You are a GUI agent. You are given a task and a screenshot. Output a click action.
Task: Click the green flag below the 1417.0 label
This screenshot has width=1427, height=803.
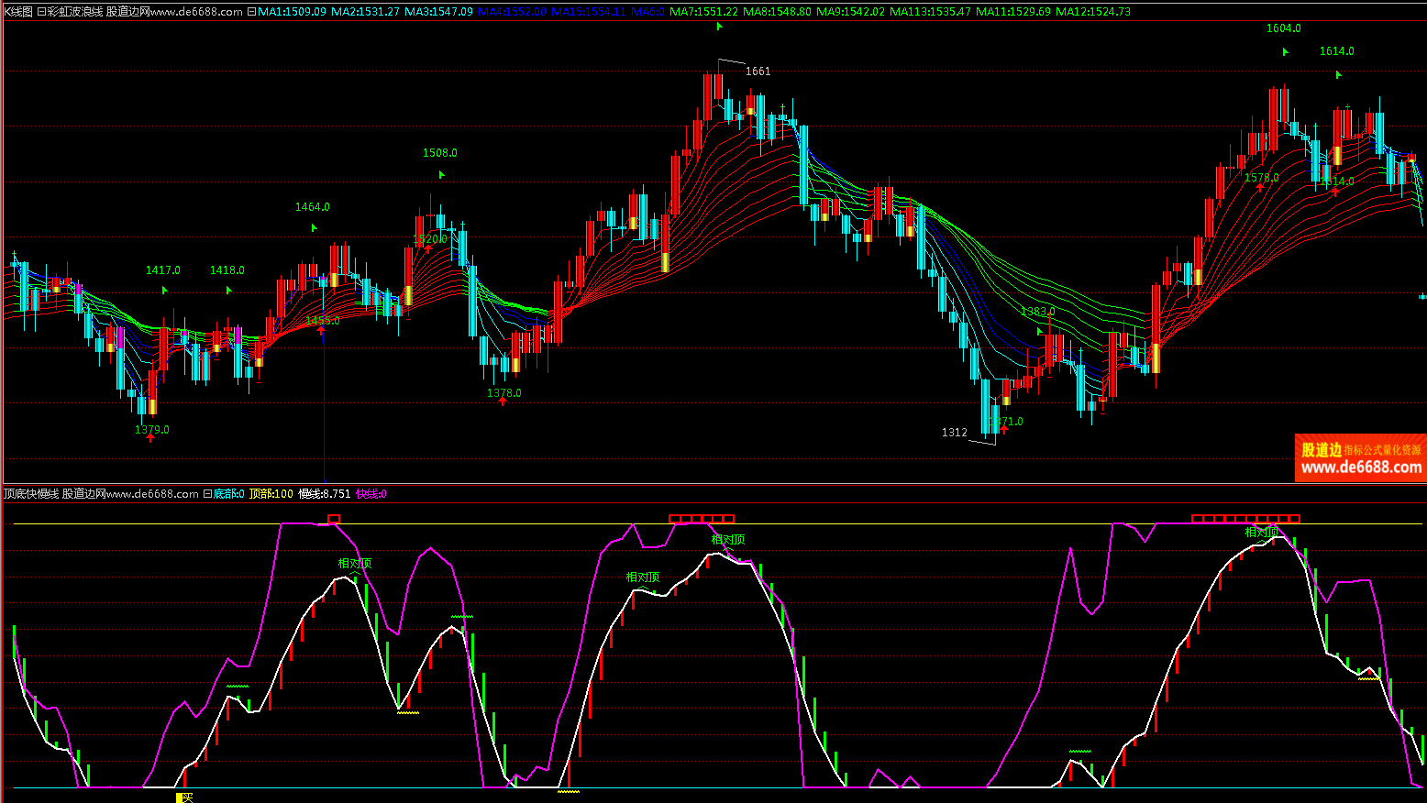(x=164, y=290)
